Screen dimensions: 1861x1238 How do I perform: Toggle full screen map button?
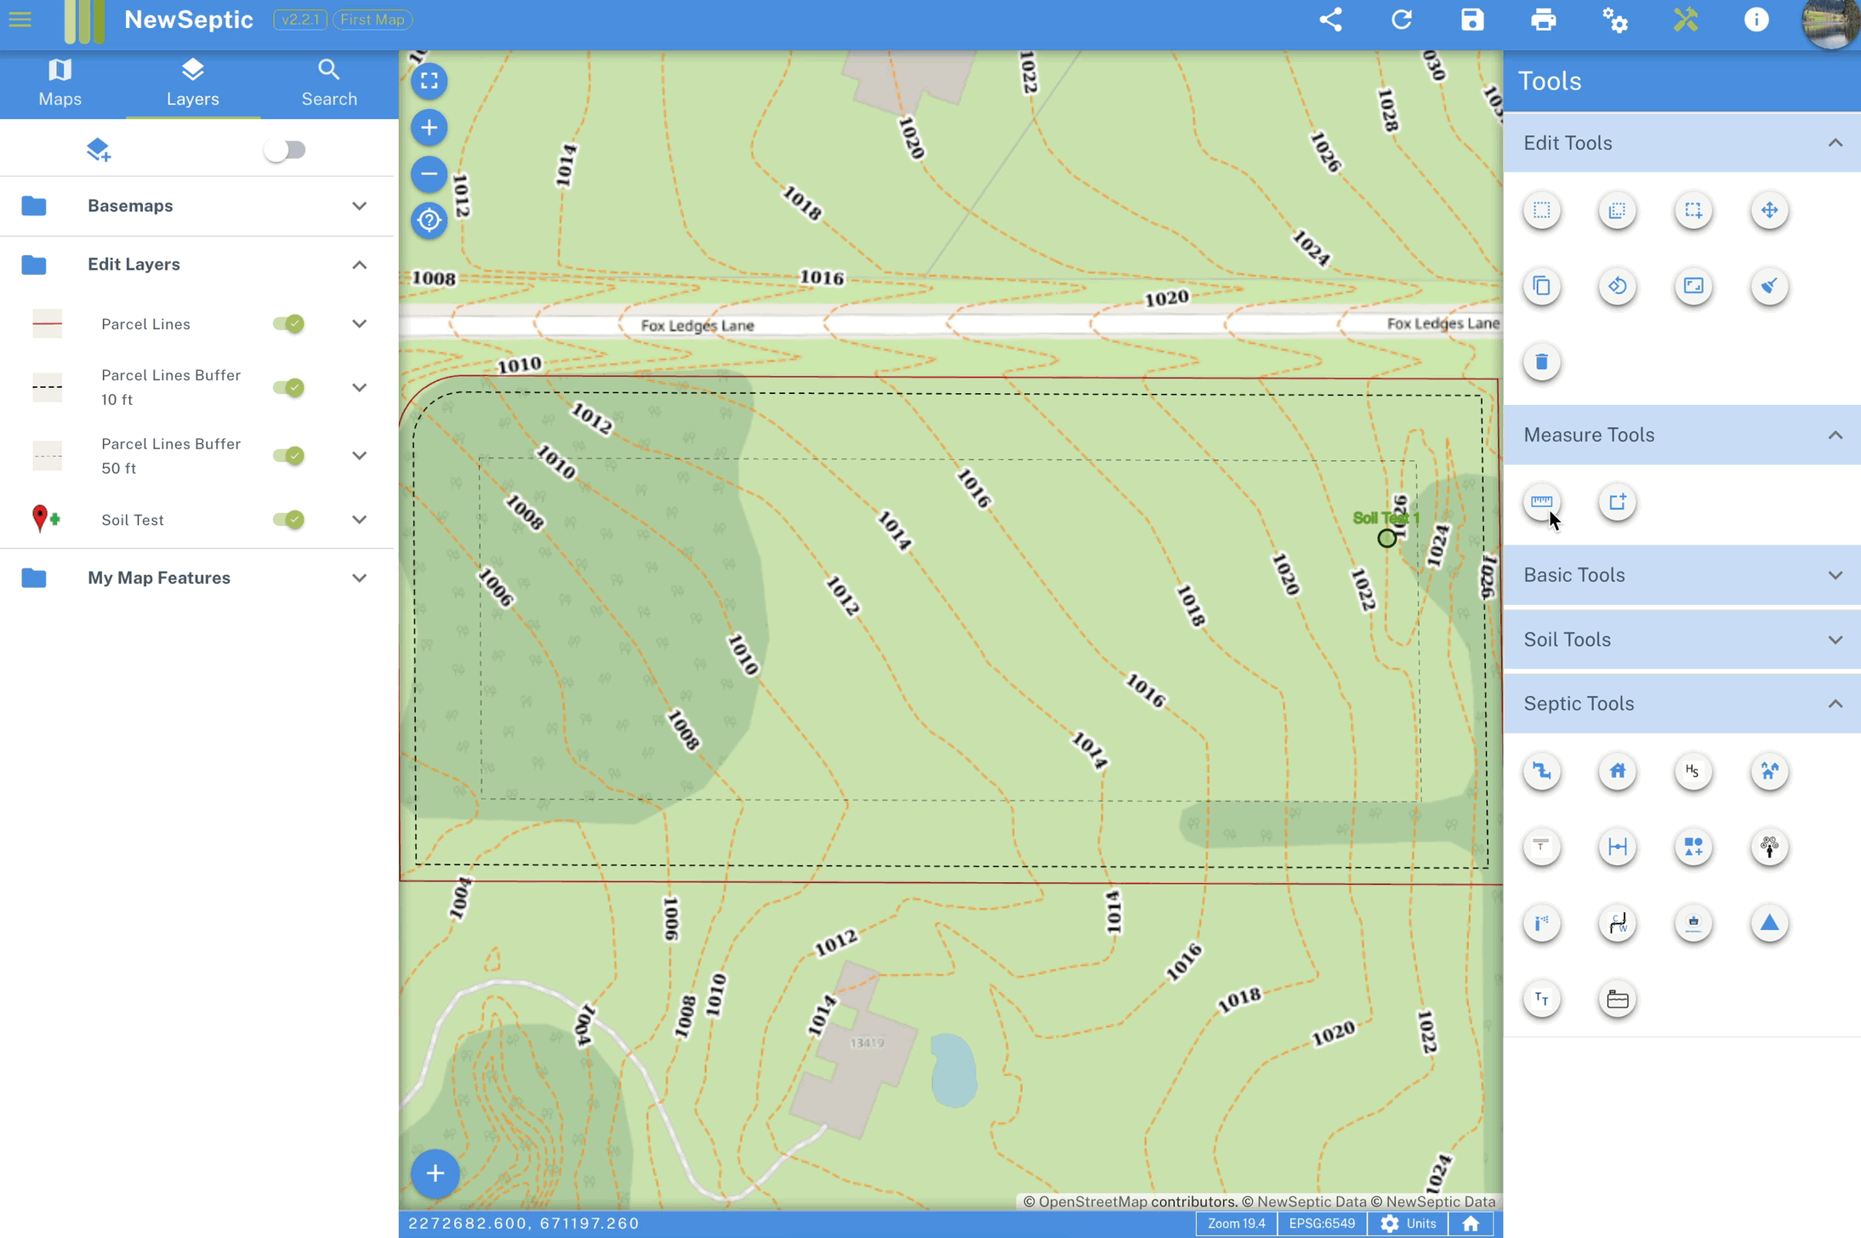(x=430, y=81)
